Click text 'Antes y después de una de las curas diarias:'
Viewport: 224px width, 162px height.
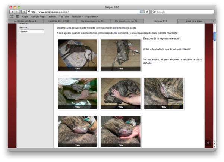tap(167, 49)
